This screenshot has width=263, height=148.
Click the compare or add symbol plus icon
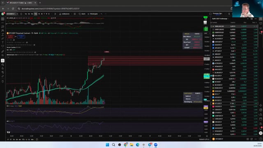[x=21, y=14]
